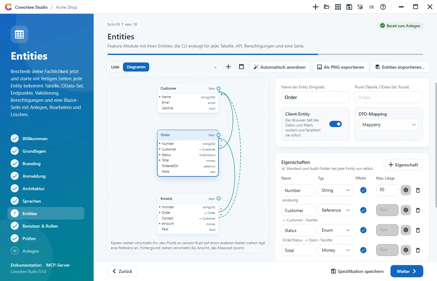Screen dimensions: 437x281
Task: Open settings gear for the Number property
Action: click(x=406, y=190)
